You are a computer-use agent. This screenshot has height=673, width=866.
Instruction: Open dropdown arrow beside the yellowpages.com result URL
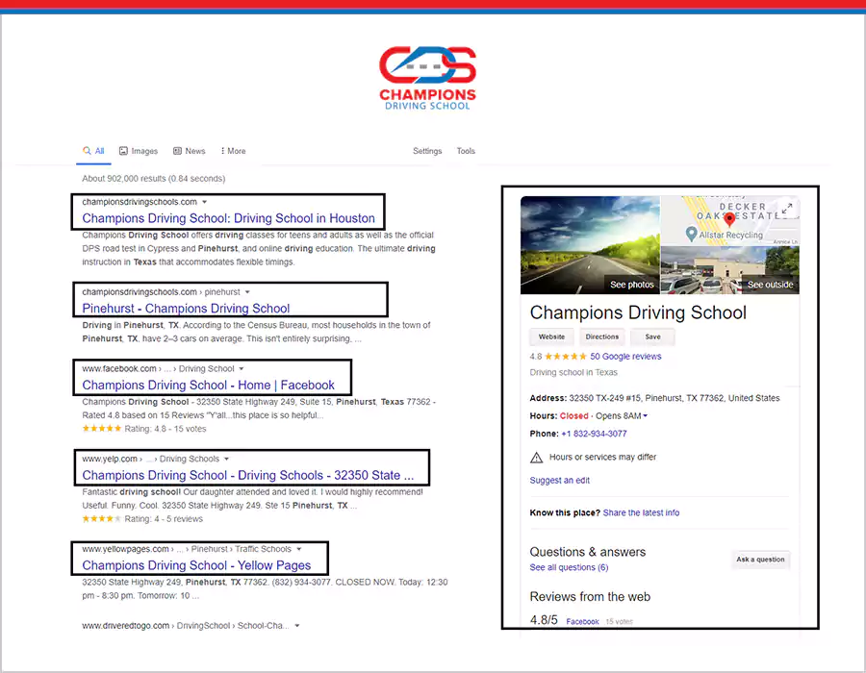coord(299,549)
